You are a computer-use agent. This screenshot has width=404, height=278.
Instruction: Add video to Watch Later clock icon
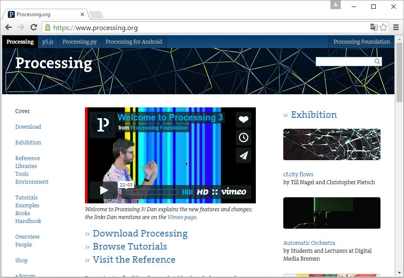coord(244,137)
